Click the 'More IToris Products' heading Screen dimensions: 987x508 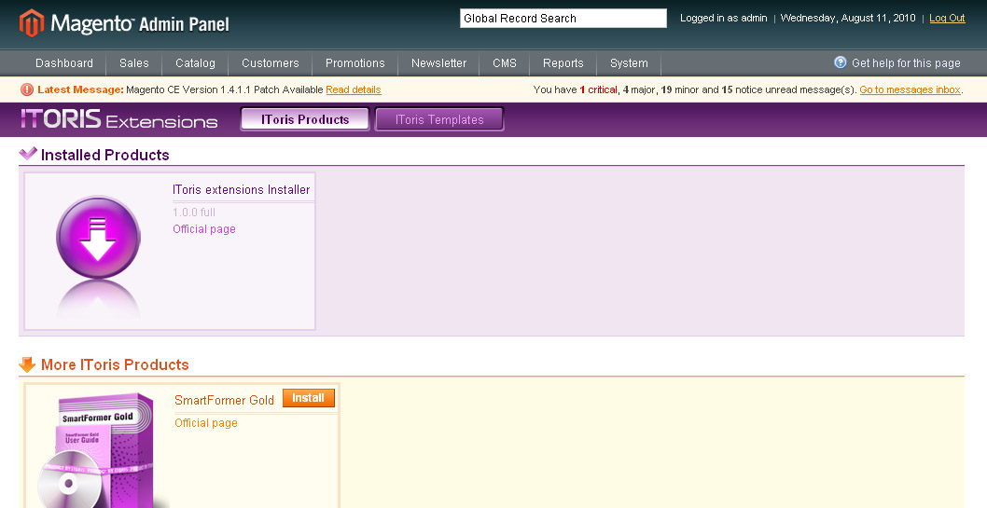pos(115,364)
